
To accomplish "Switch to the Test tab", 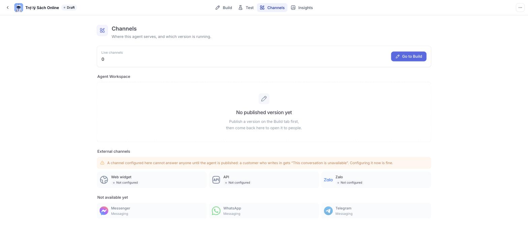I will click(x=246, y=8).
